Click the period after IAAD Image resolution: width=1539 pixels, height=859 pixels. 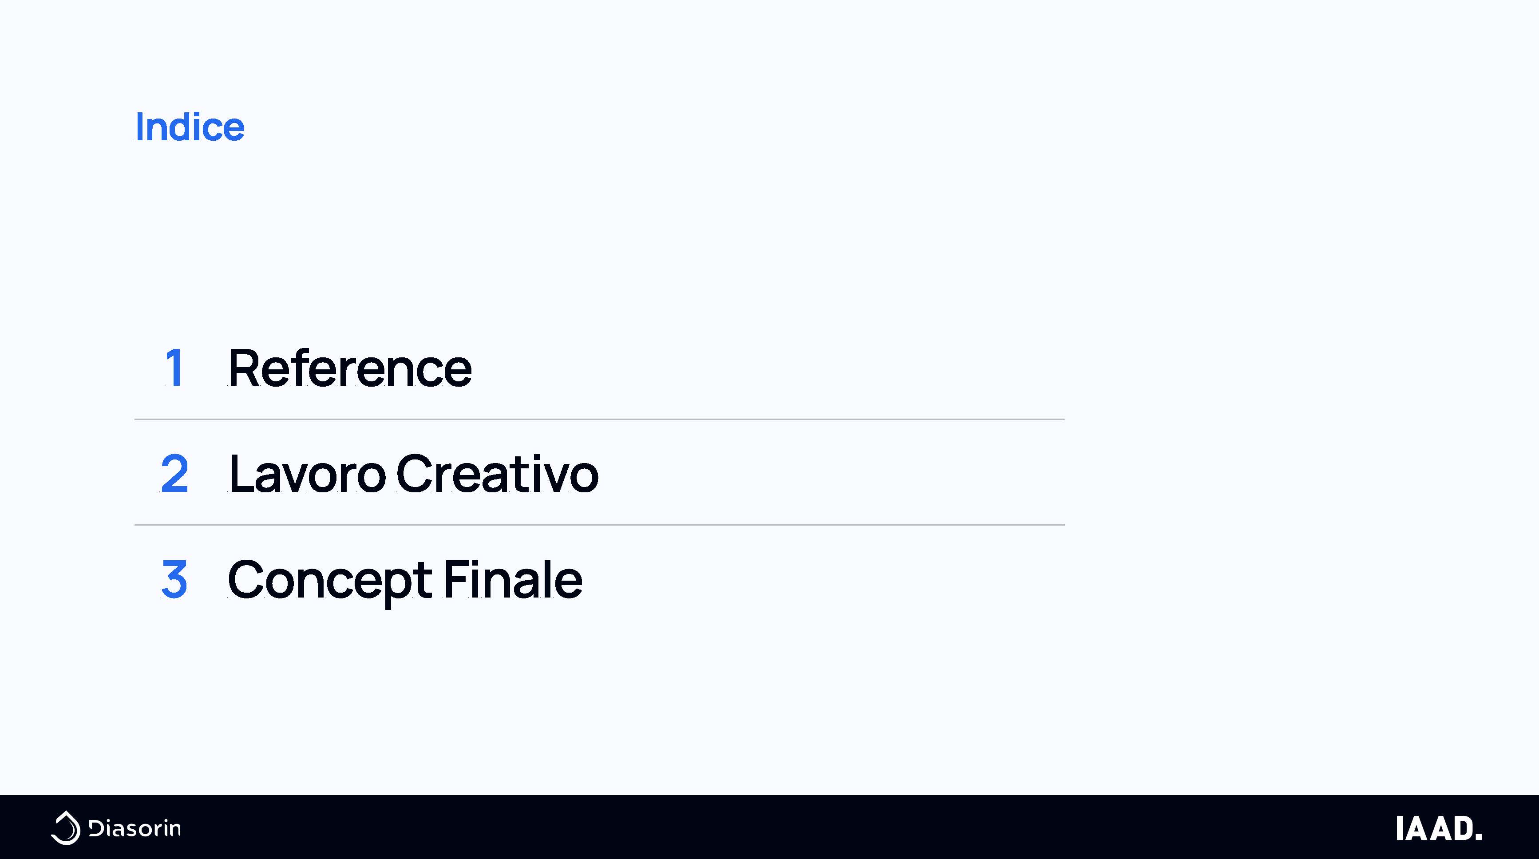click(1479, 837)
